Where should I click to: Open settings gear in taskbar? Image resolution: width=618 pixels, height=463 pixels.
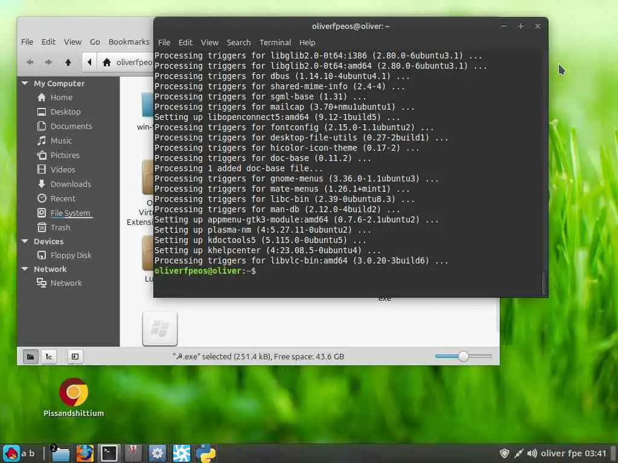(x=158, y=453)
